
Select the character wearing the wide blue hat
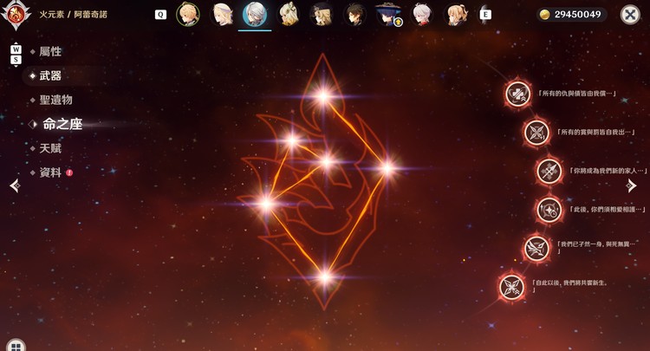coord(388,14)
